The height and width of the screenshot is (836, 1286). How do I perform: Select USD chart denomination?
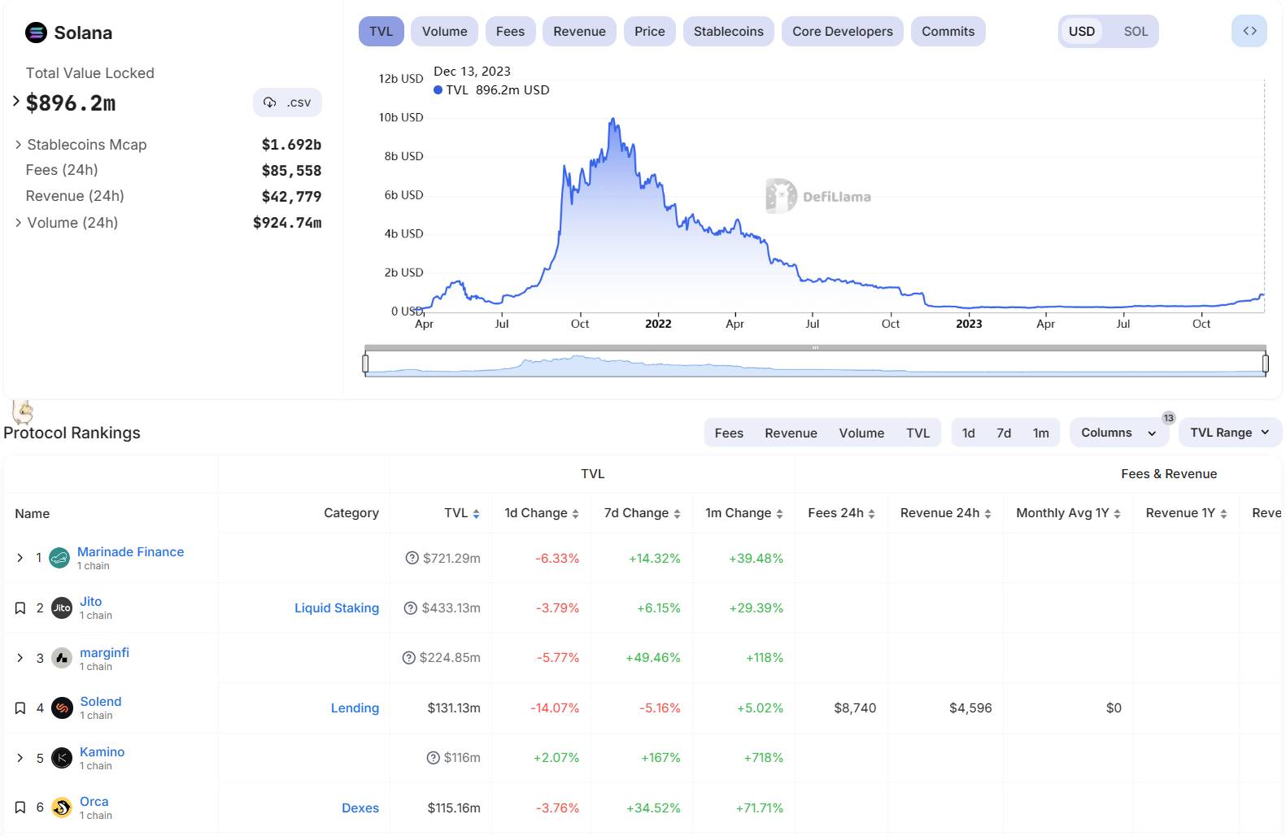click(1081, 31)
